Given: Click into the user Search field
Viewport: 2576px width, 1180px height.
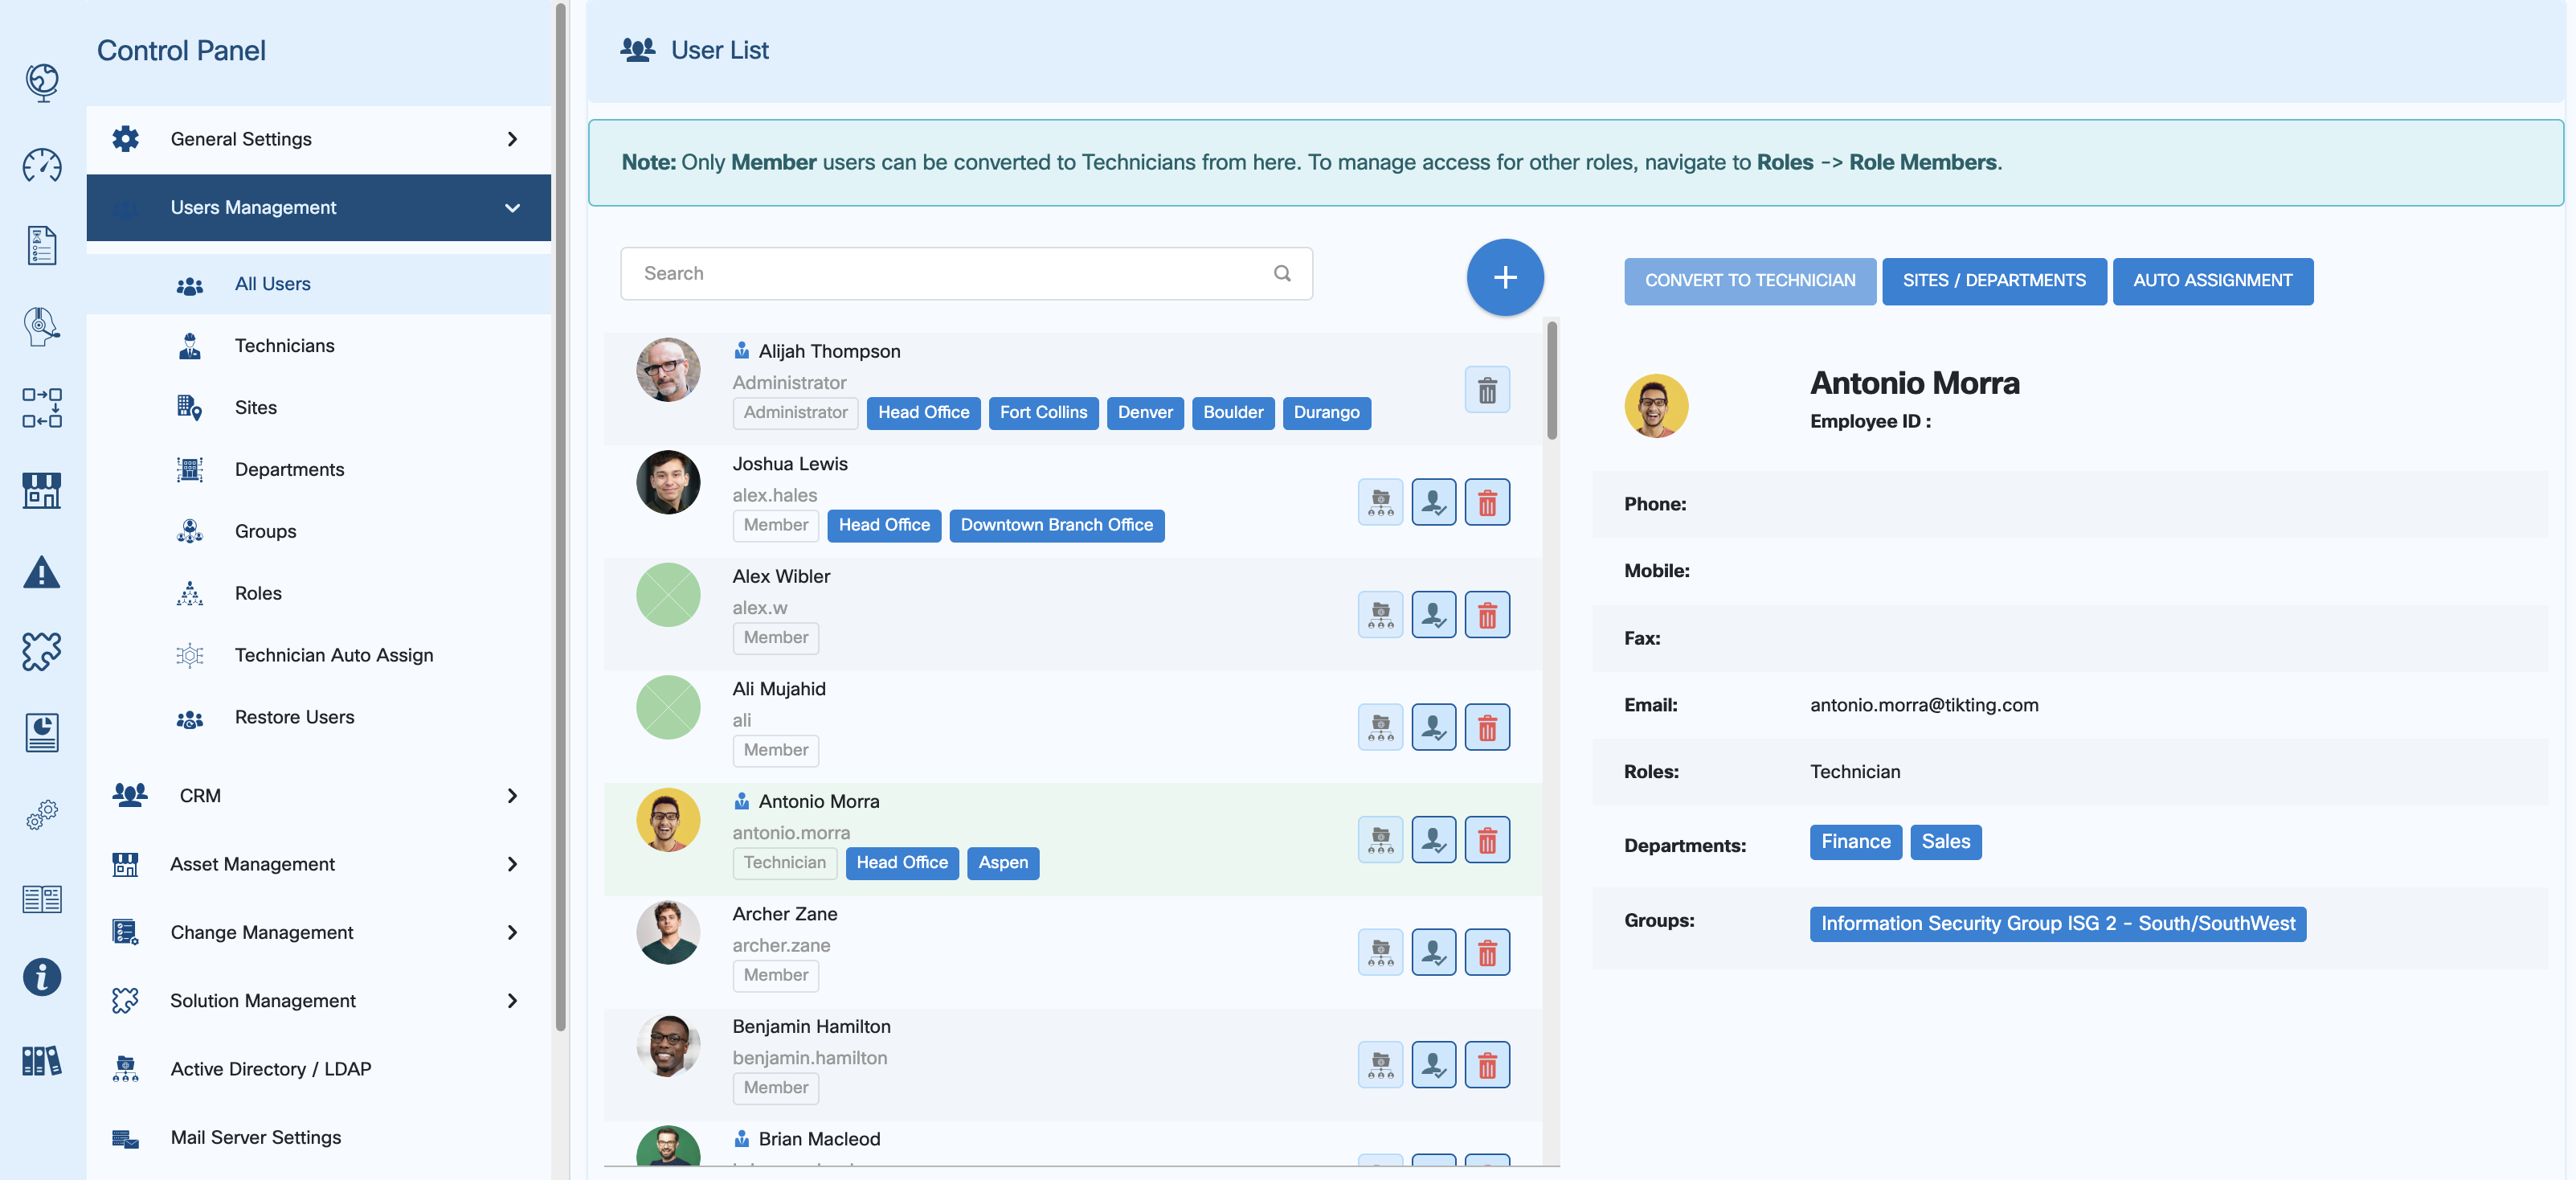Looking at the screenshot, I should (x=940, y=273).
